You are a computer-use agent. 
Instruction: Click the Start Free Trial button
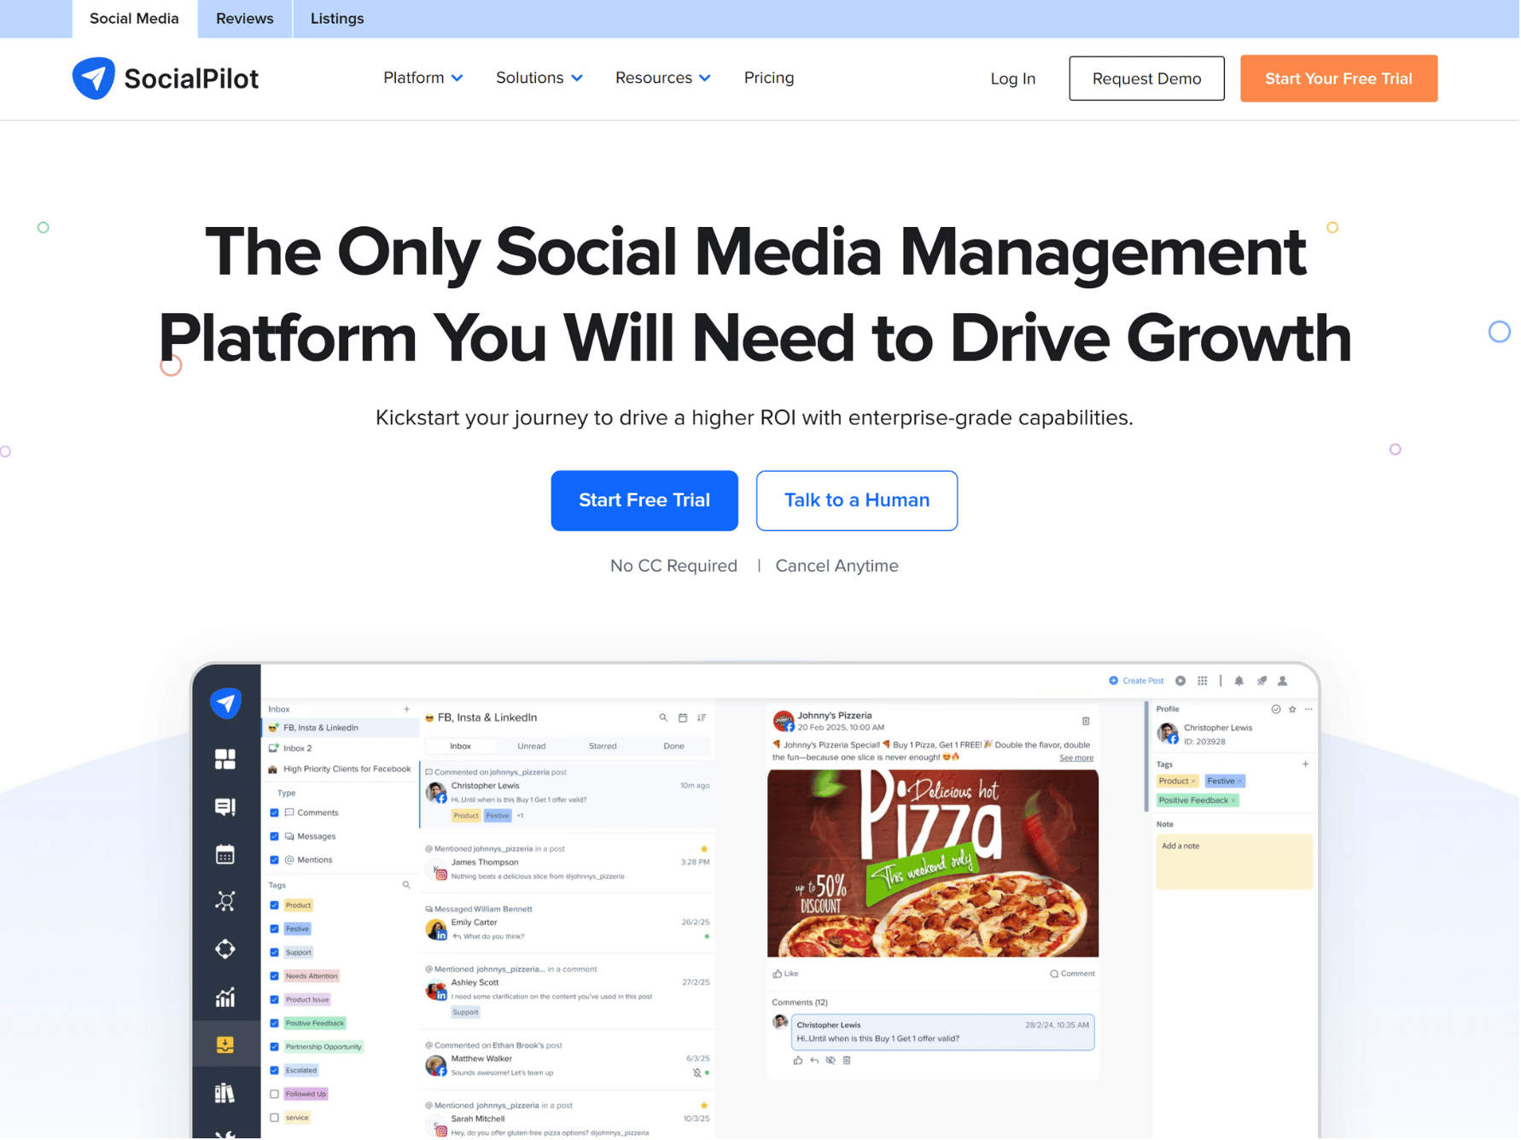click(x=644, y=501)
